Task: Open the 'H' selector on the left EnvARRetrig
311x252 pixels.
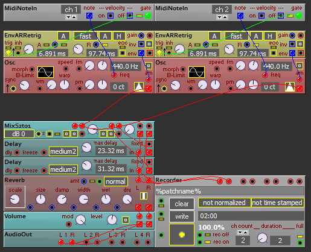Action: [119, 36]
